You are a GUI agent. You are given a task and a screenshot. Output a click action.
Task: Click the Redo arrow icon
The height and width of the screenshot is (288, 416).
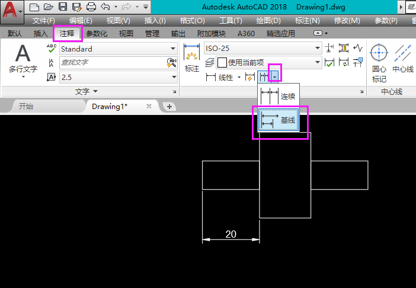126,7
